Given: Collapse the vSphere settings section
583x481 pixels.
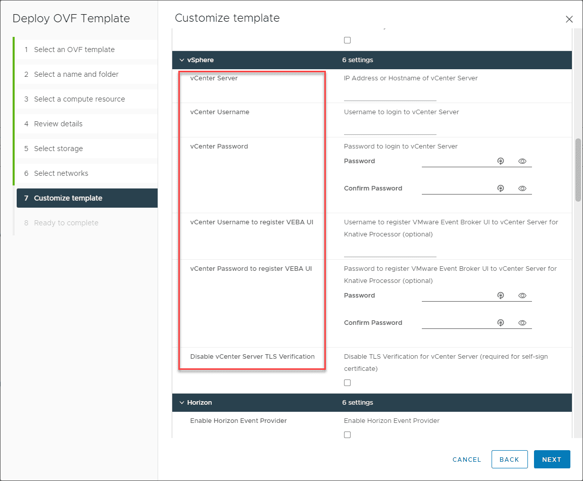Looking at the screenshot, I should pos(182,60).
